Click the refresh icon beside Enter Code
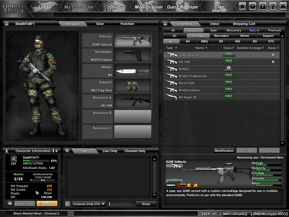The height and width of the screenshot is (217, 289). (x=10, y=203)
